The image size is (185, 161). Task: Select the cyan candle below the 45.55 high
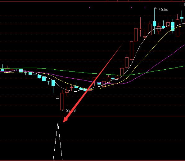pyautogui.click(x=154, y=24)
